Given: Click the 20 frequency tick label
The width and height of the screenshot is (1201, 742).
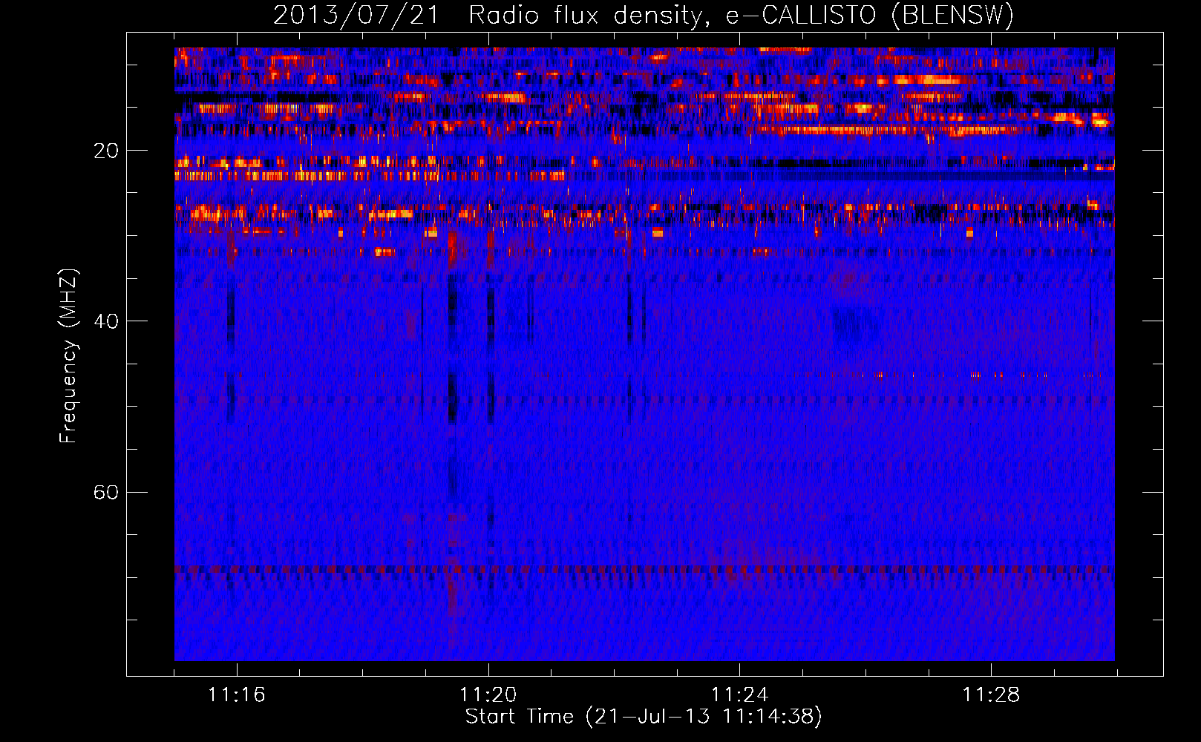Looking at the screenshot, I should (106, 151).
